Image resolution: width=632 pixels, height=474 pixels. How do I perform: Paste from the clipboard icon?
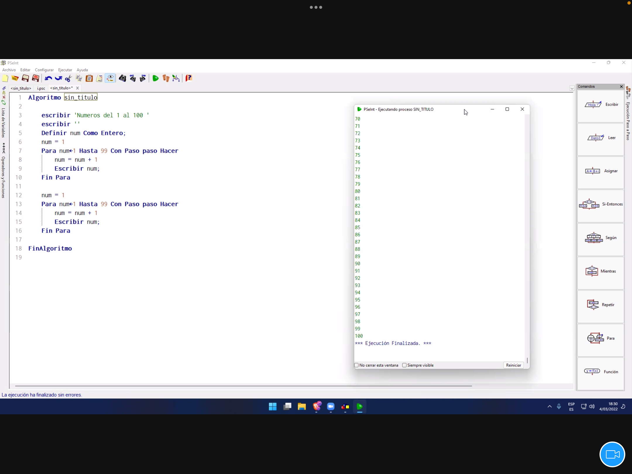tap(89, 78)
